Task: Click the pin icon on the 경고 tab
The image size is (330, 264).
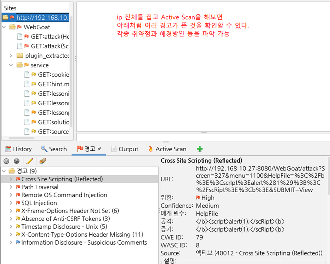Action: tap(100, 149)
